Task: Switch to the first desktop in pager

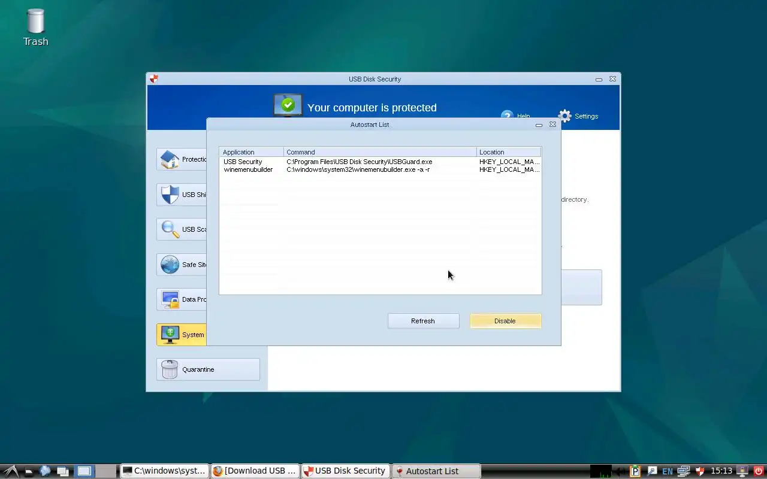Action: (84, 471)
